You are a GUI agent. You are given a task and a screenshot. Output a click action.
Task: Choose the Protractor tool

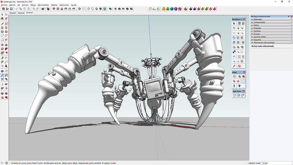[x=2, y=62]
